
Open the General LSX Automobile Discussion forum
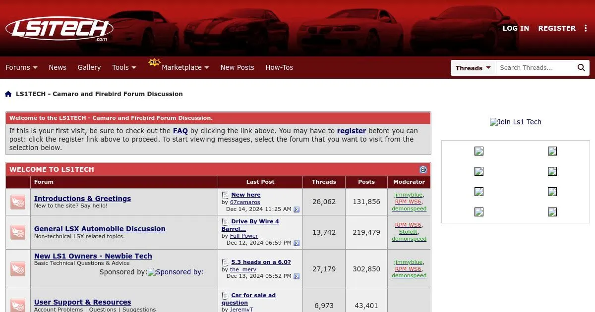pos(100,229)
